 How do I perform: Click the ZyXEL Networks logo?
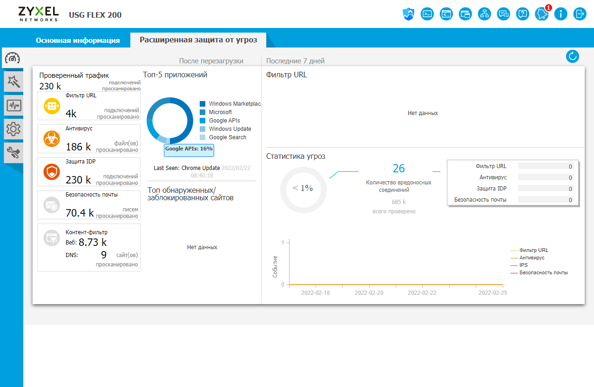point(38,14)
